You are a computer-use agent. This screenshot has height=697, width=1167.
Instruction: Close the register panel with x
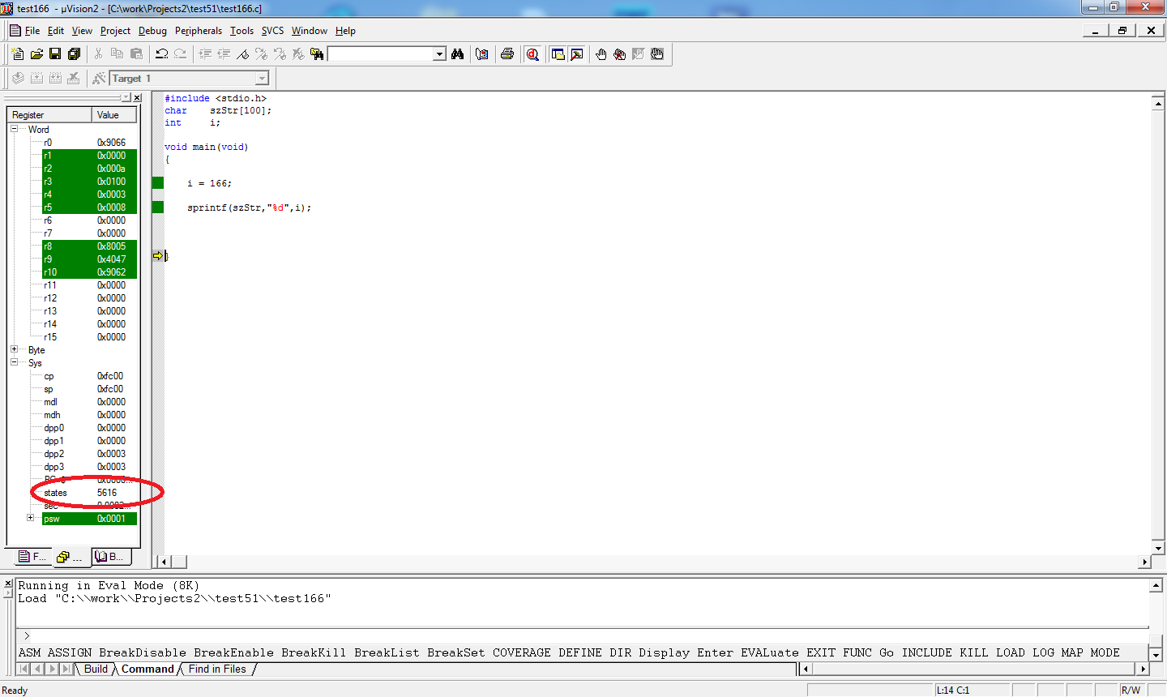[137, 98]
